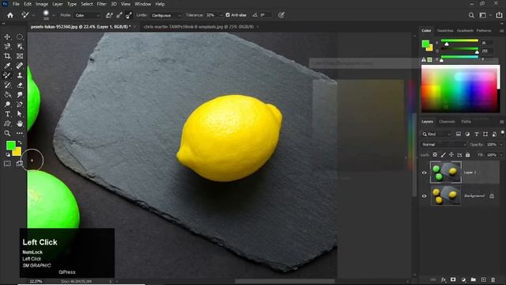Switch to the Swatches tab
Viewport: 506px width, 285px height.
(445, 30)
